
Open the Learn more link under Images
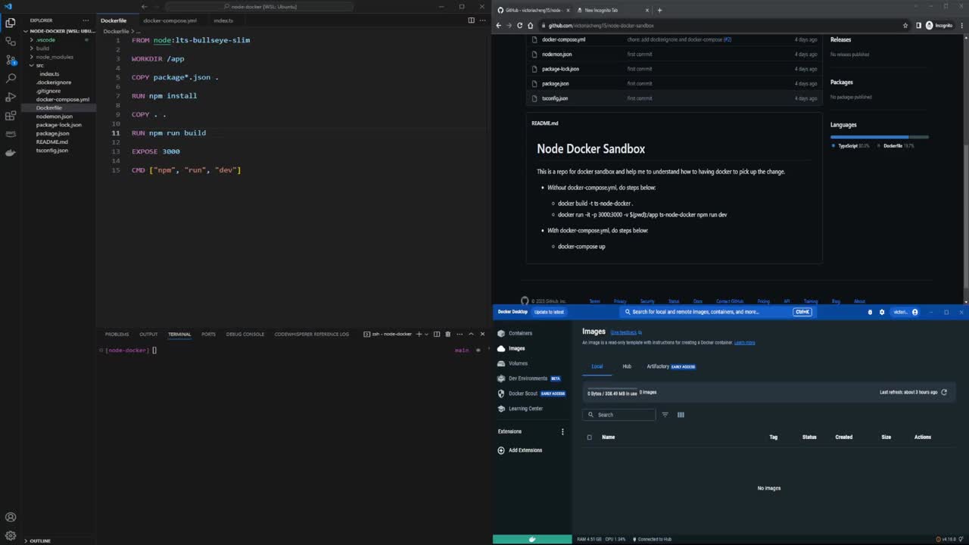(x=744, y=343)
